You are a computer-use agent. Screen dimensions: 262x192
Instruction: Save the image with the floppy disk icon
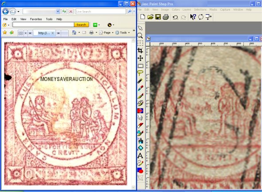(x=158, y=17)
